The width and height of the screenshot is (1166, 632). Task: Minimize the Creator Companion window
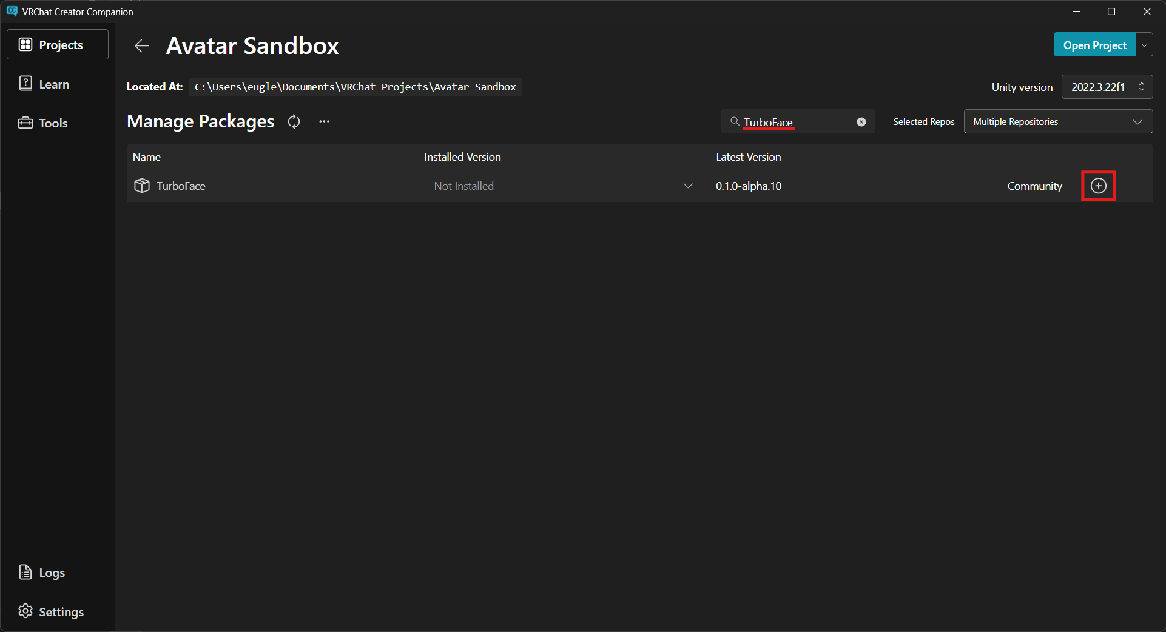click(1076, 12)
